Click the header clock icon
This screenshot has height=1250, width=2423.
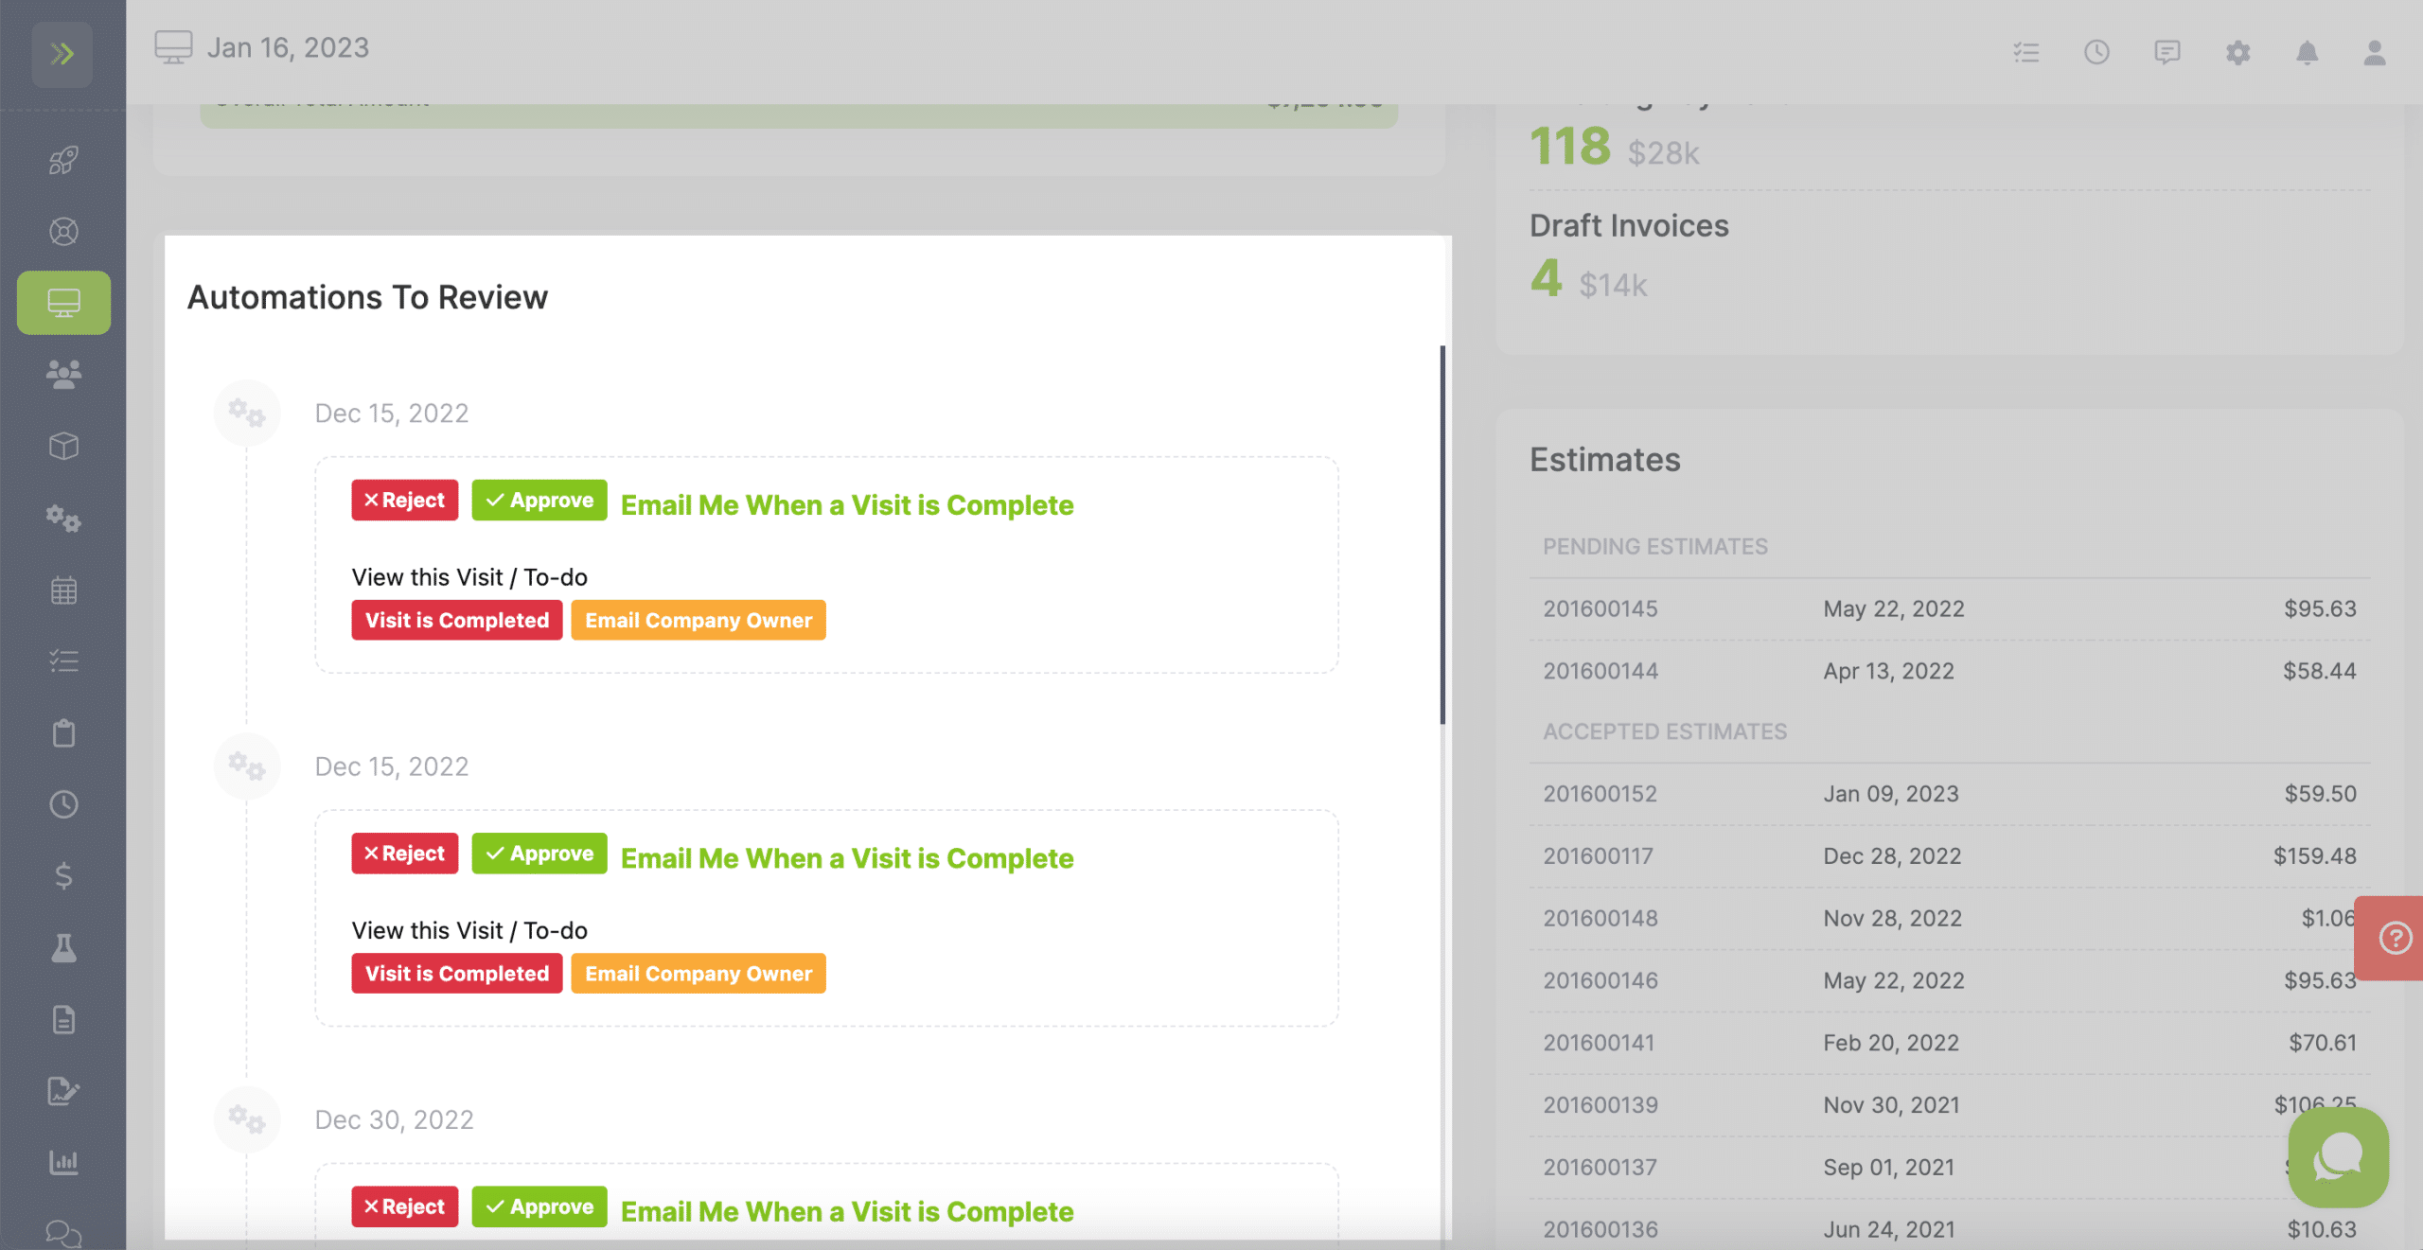[x=2096, y=52]
